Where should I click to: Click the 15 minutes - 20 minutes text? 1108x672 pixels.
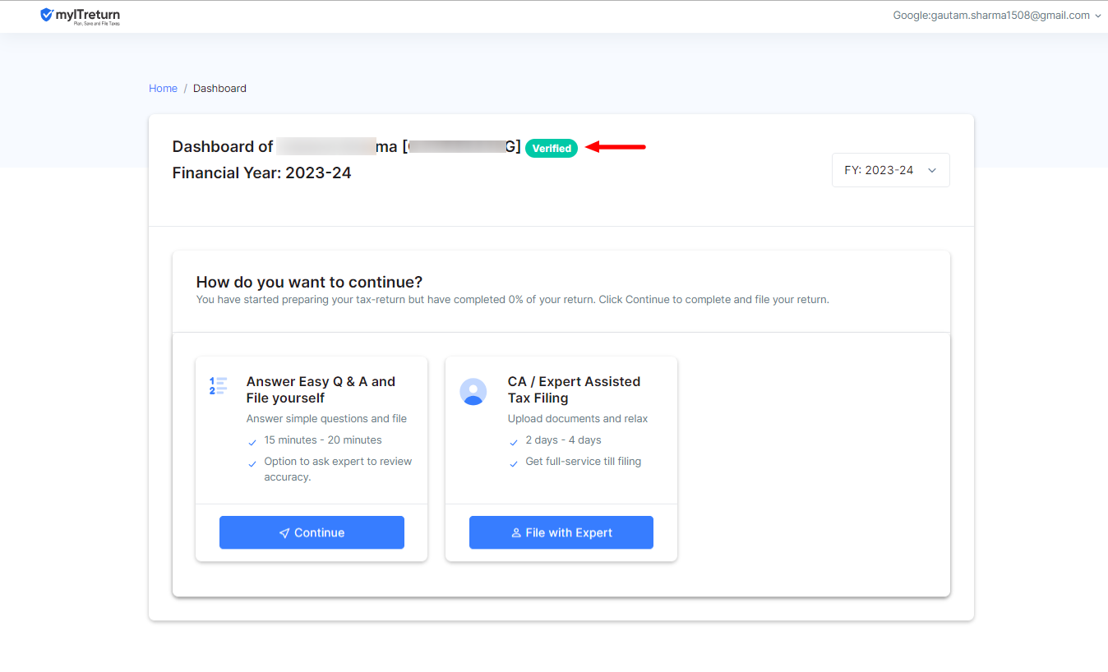click(323, 440)
